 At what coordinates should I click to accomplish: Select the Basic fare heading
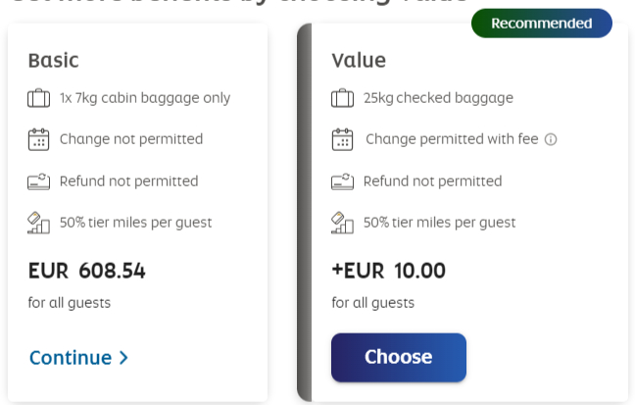pos(53,61)
